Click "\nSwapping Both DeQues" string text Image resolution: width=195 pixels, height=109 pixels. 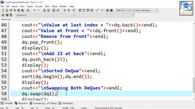pos(71,88)
